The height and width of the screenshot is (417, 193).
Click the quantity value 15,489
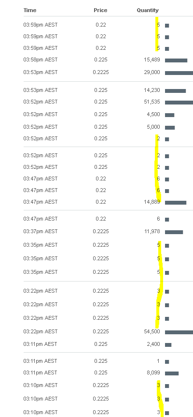pos(152,60)
